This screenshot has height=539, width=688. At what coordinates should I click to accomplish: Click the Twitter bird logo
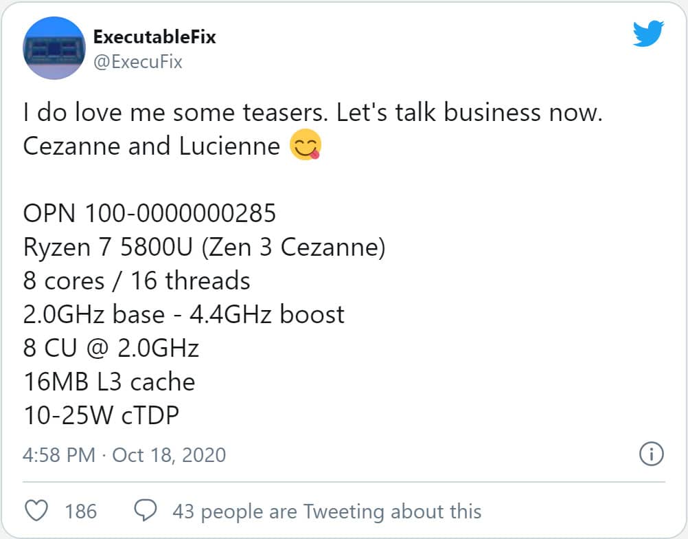click(x=648, y=33)
